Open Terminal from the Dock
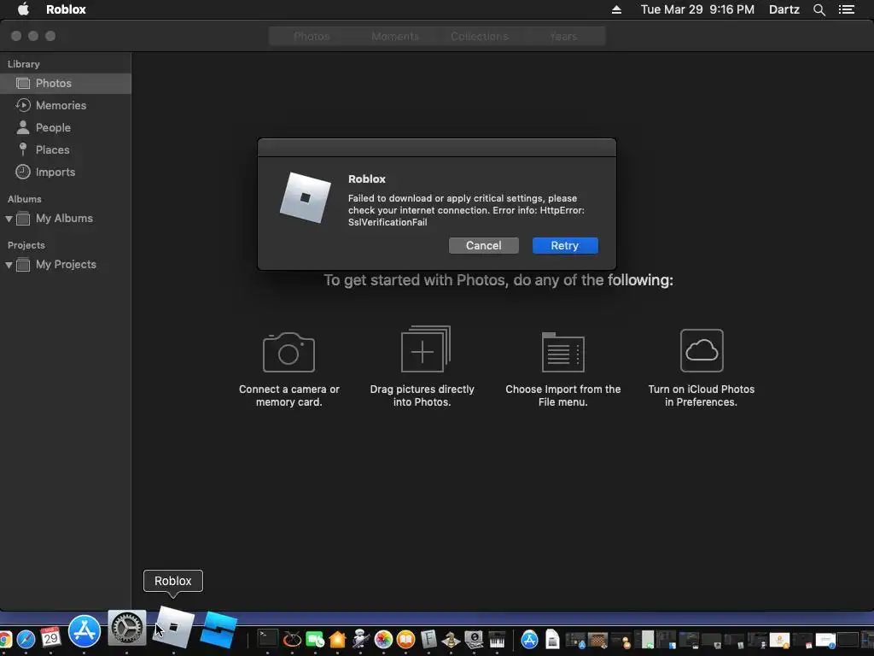874x656 pixels. click(x=267, y=638)
